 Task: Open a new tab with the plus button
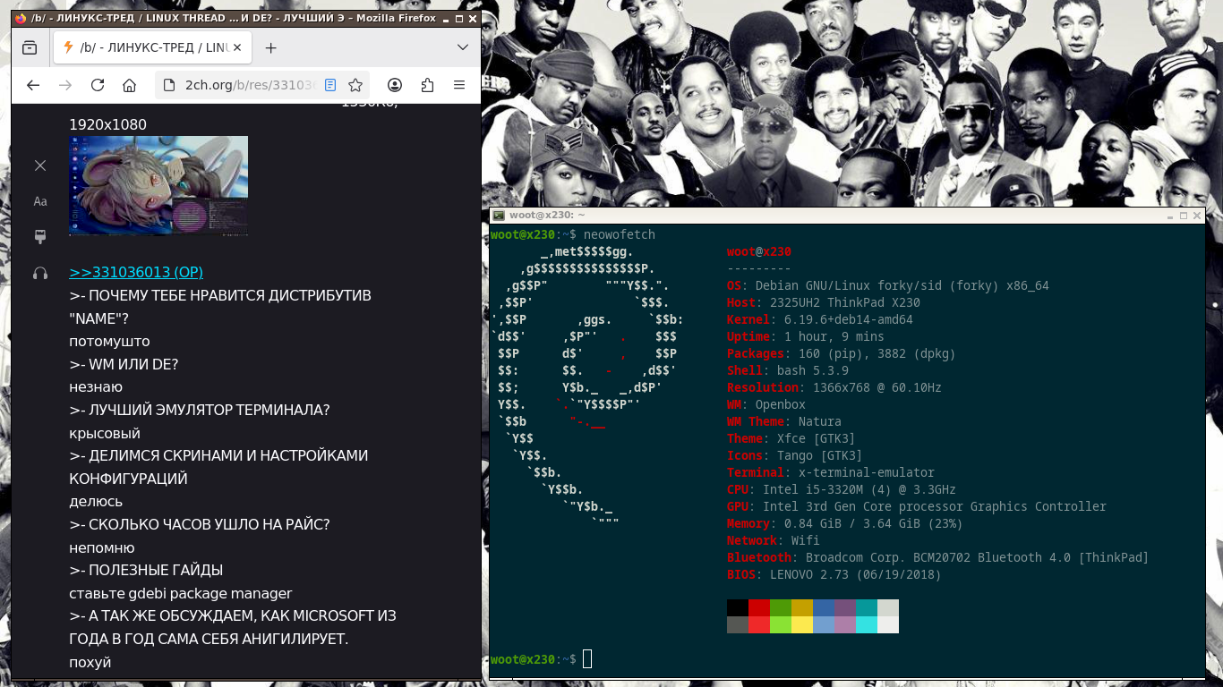271,47
